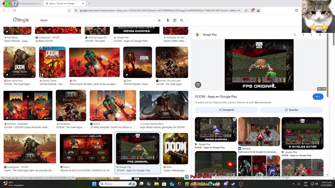Close the Google Play image preview panel
The width and height of the screenshot is (335, 188).
coord(320,35)
